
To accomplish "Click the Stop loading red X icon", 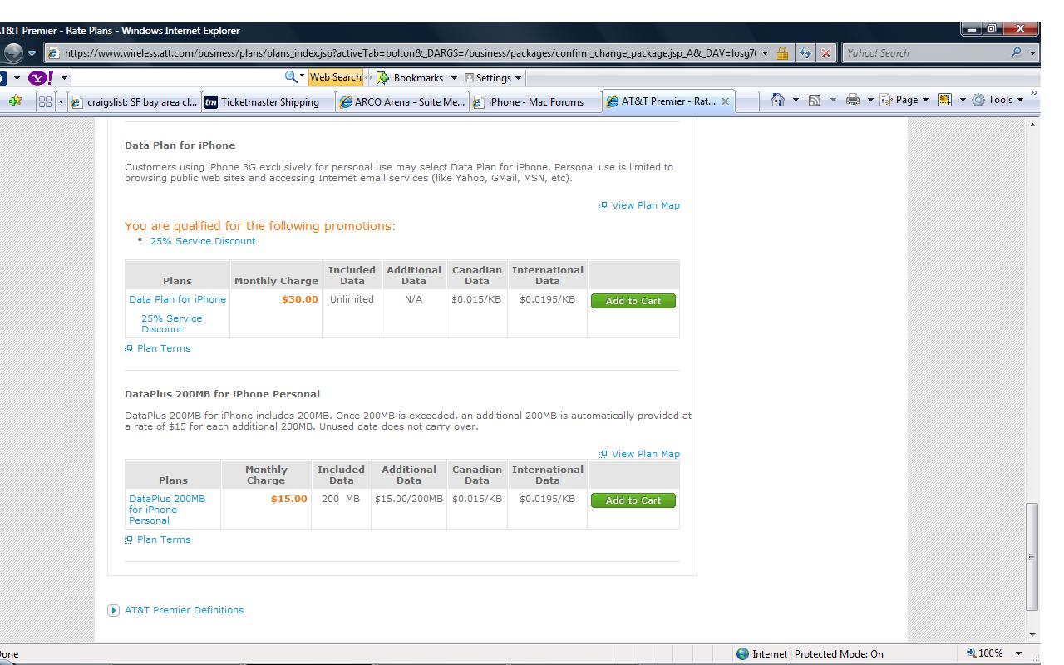I will pyautogui.click(x=827, y=52).
